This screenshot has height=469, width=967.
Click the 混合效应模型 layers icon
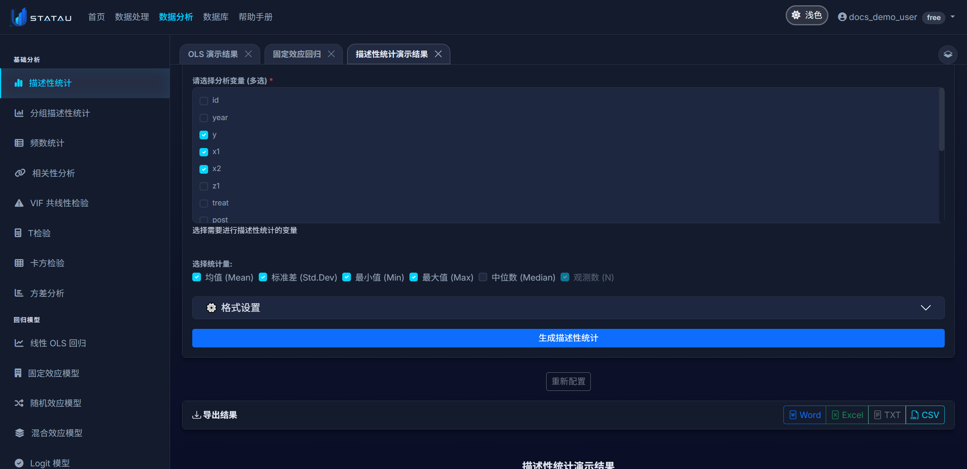pyautogui.click(x=20, y=433)
